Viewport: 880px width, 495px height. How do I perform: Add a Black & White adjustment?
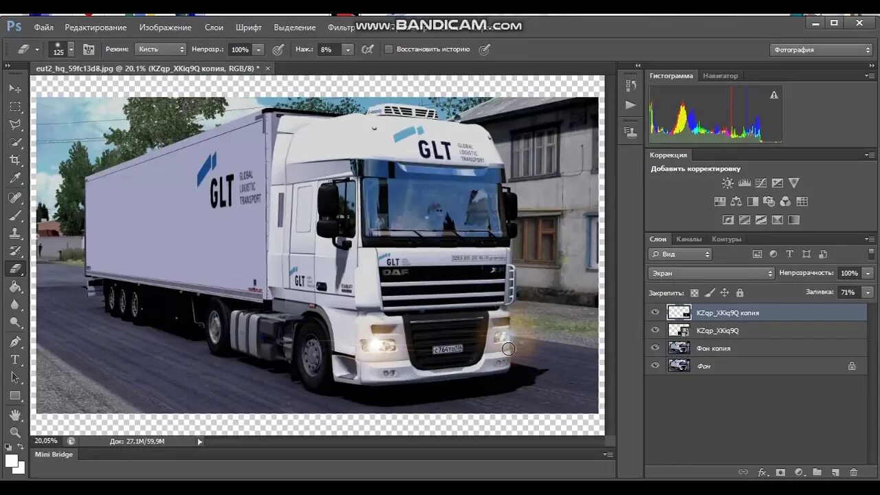752,201
